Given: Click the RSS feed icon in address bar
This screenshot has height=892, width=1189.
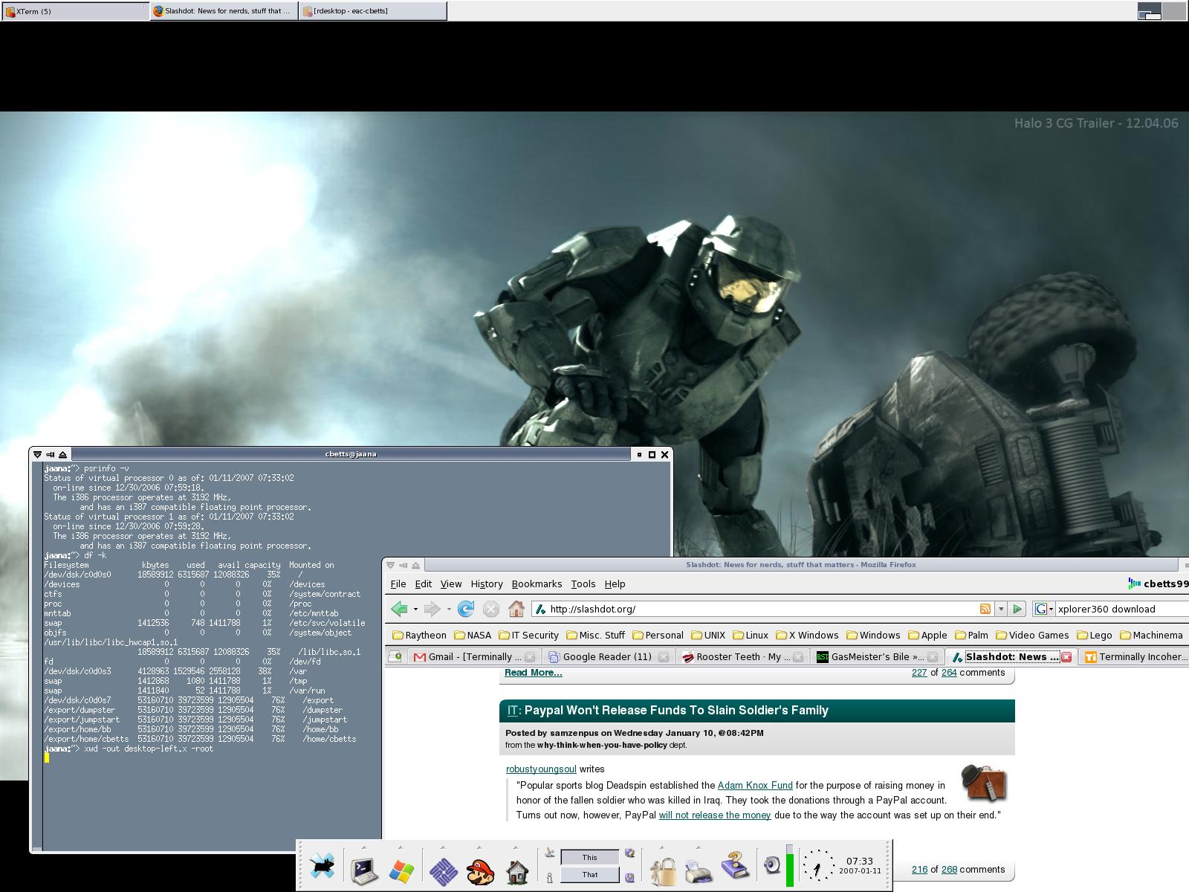Looking at the screenshot, I should pos(985,609).
